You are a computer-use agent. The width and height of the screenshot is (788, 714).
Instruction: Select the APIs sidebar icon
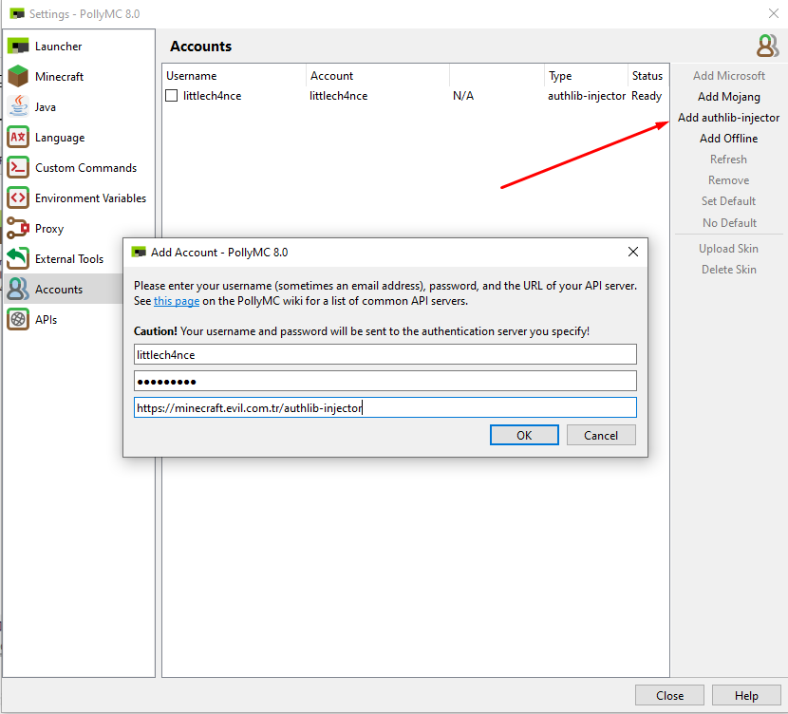coord(18,319)
